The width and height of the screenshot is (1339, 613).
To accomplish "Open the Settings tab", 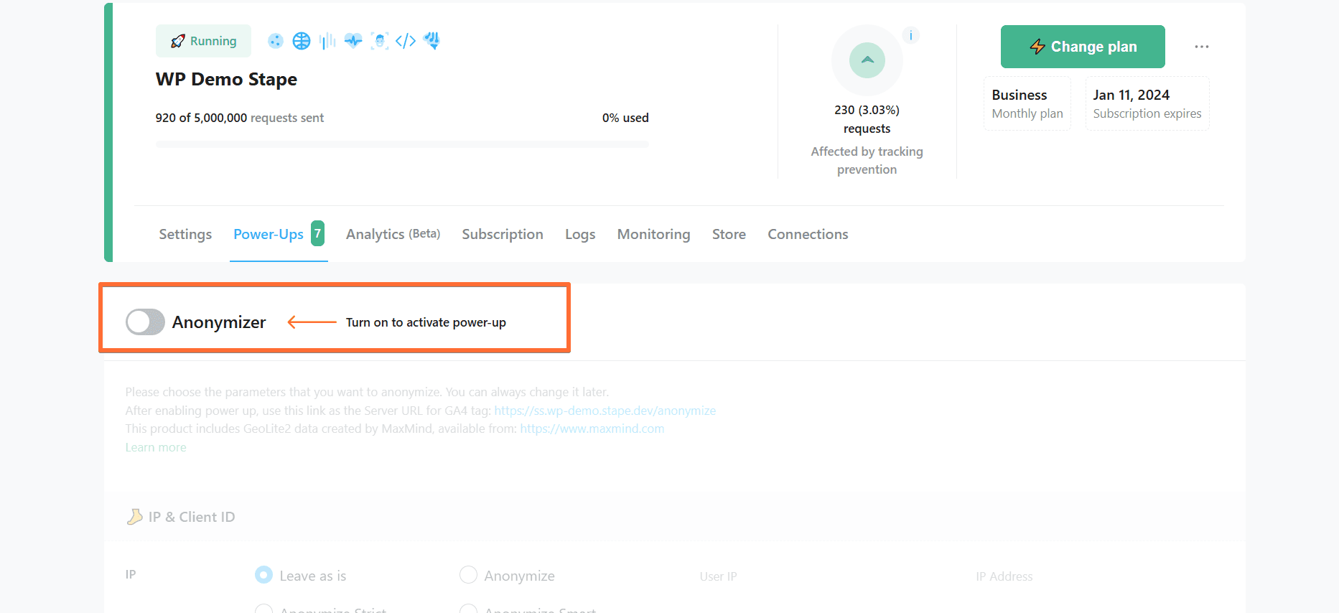I will point(185,234).
